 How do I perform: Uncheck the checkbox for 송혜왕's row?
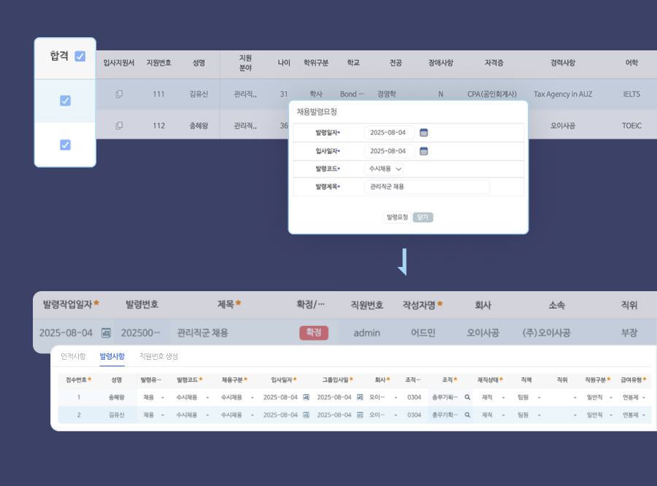point(65,144)
